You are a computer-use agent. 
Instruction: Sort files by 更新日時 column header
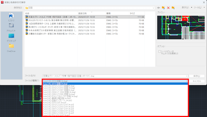click(92, 13)
